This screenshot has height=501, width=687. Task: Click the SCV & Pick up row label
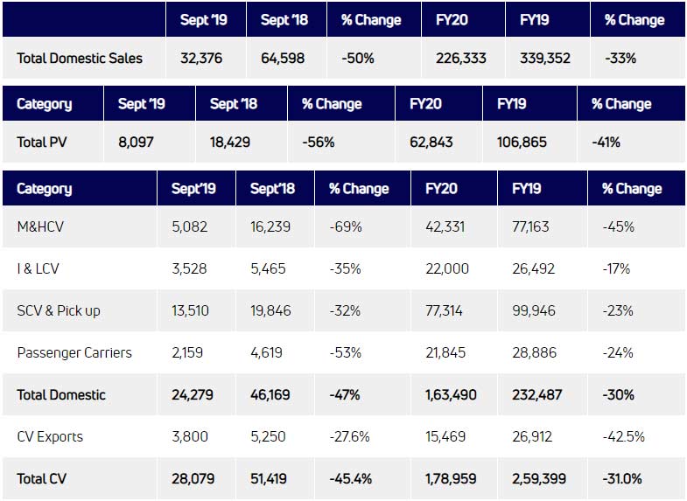click(x=60, y=310)
